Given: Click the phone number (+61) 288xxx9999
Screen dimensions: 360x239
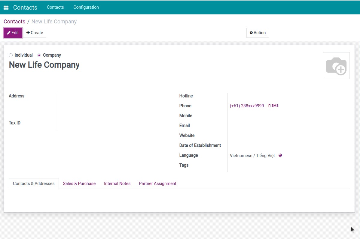Looking at the screenshot, I should [247, 106].
